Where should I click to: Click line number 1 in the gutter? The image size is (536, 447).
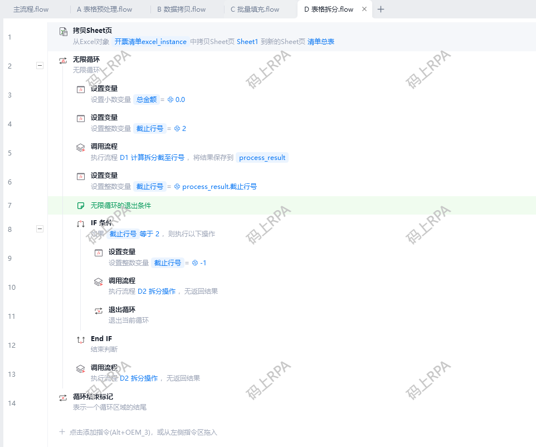[9, 37]
